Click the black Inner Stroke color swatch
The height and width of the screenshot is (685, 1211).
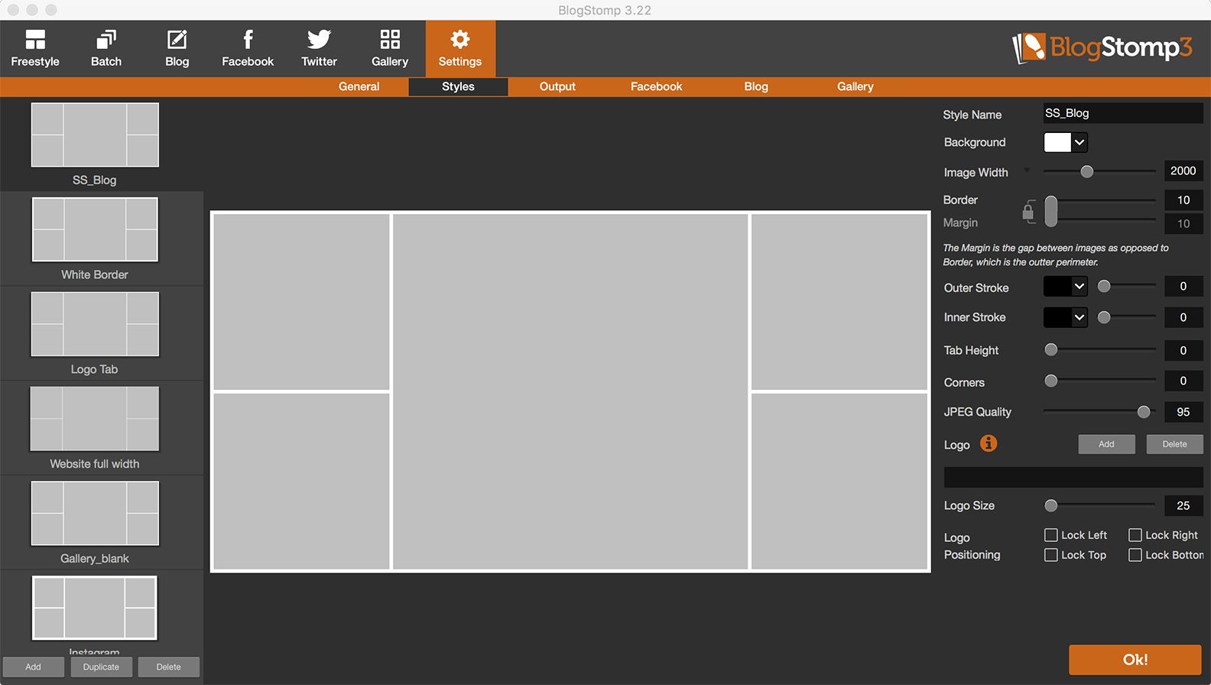coord(1057,317)
